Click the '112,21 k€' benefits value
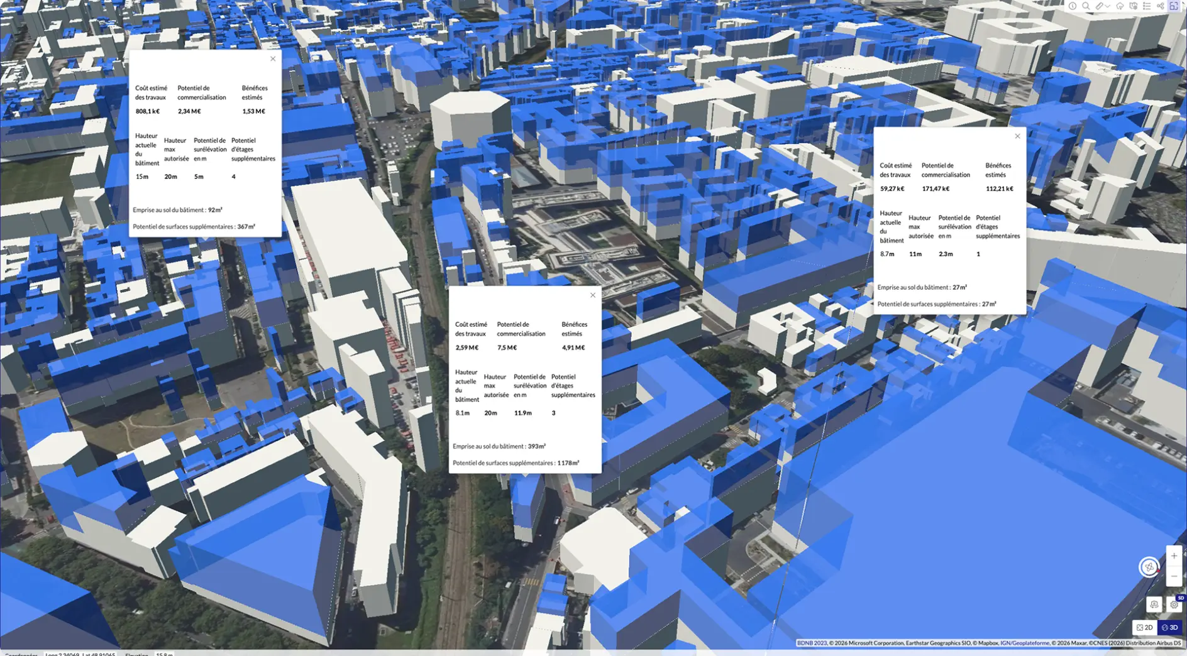 click(x=1000, y=189)
